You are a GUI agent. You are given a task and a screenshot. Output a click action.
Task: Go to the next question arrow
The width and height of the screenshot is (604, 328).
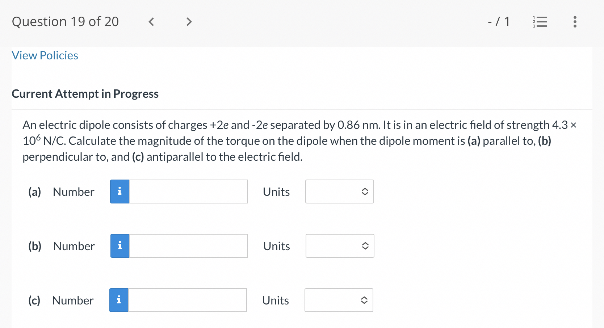(x=189, y=22)
